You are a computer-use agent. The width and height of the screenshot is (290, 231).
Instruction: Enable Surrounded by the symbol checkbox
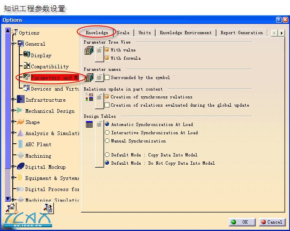tap(107, 77)
